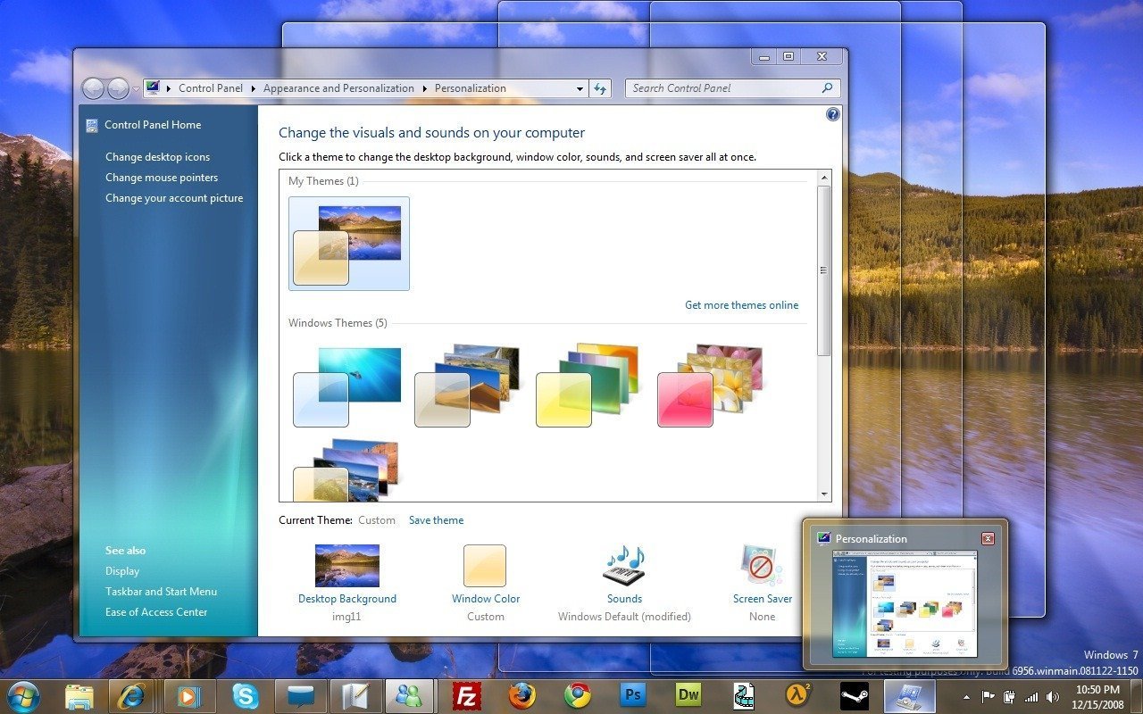Close the Personalization taskbar preview thumbnail
The width and height of the screenshot is (1143, 714).
click(987, 538)
